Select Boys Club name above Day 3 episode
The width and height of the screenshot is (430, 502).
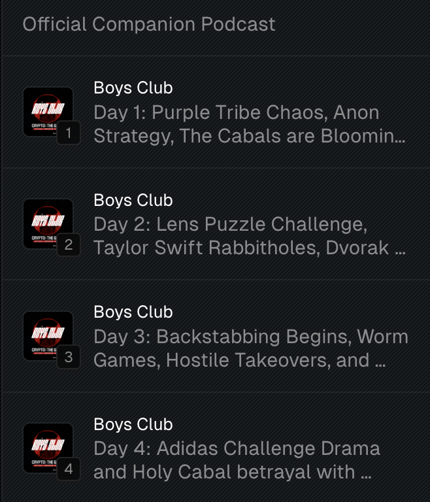[133, 312]
